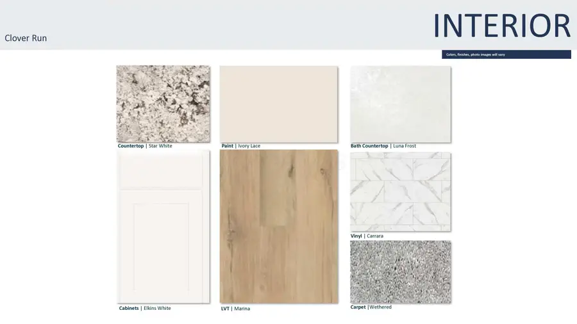
Task: Click the Cabinets Elkins White caption
Action: click(145, 308)
